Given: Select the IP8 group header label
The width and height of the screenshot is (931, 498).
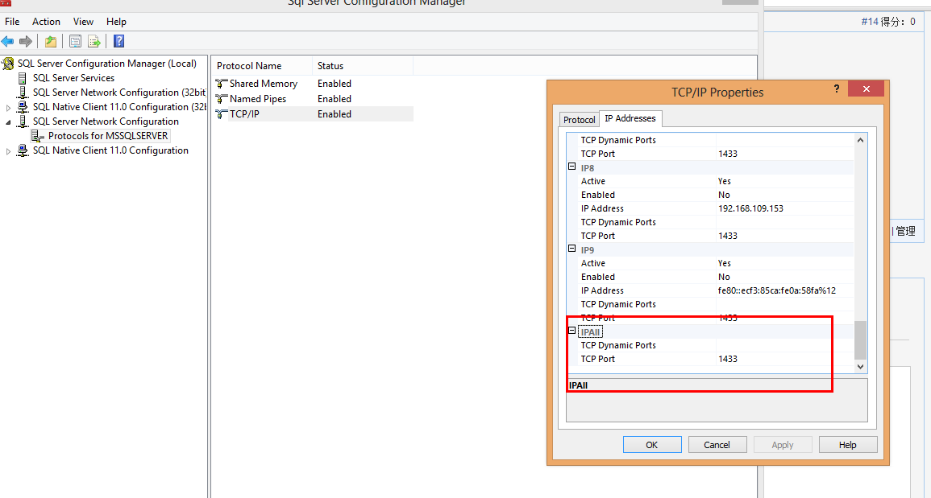Looking at the screenshot, I should pos(588,168).
